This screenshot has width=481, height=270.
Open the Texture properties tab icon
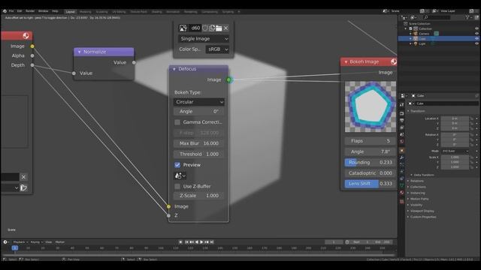click(402, 201)
